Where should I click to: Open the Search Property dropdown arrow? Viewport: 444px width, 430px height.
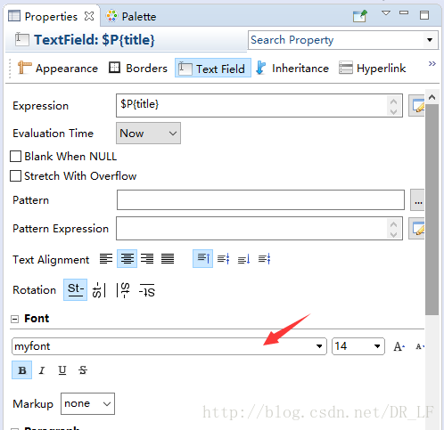pos(430,40)
